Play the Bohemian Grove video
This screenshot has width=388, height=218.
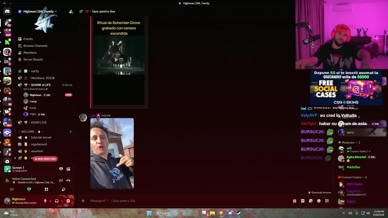(116, 60)
